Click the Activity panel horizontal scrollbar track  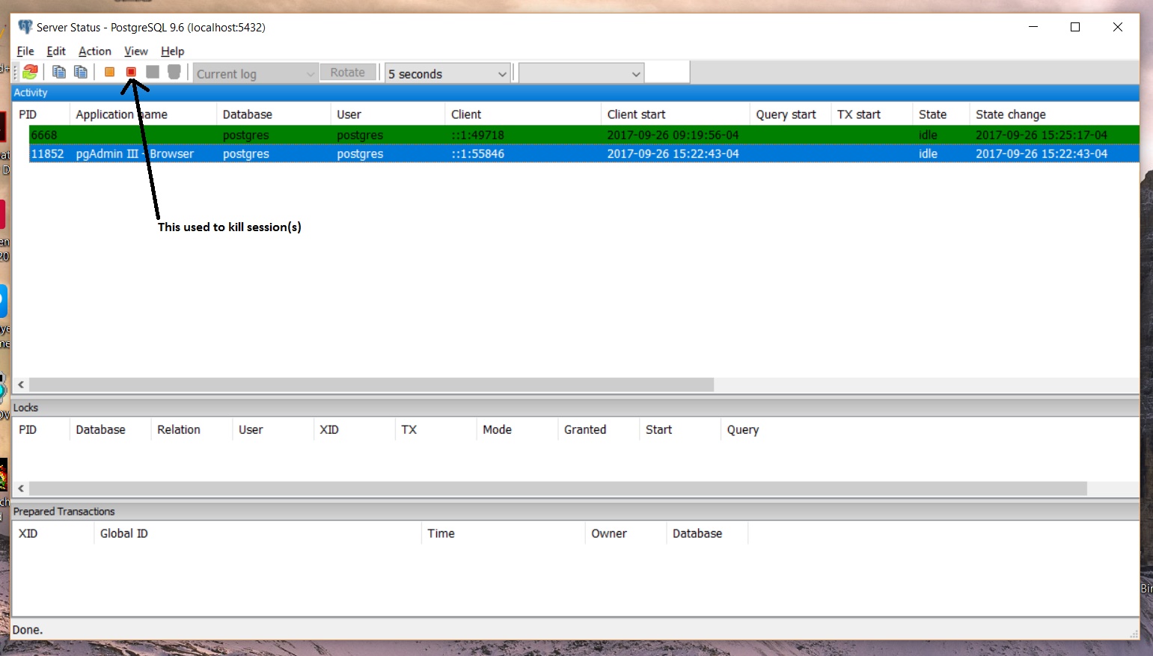click(898, 384)
